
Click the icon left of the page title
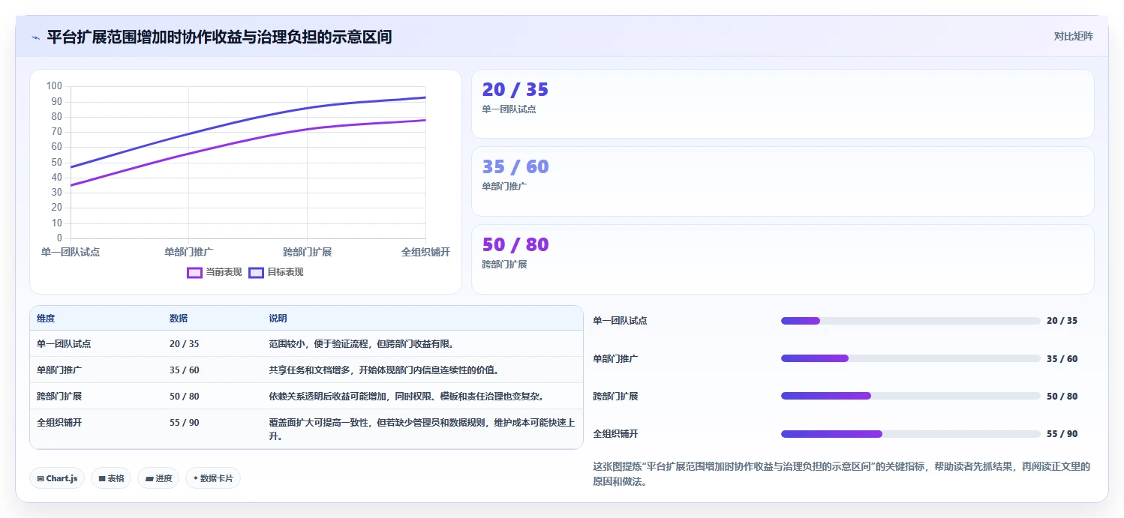[35, 37]
